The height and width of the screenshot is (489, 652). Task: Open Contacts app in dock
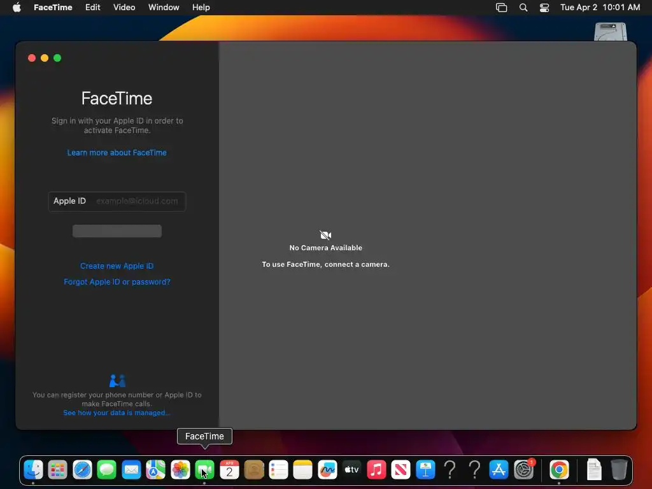pos(254,470)
